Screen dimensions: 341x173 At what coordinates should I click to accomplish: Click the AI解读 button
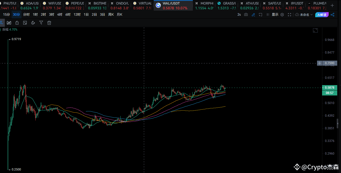click(322, 15)
